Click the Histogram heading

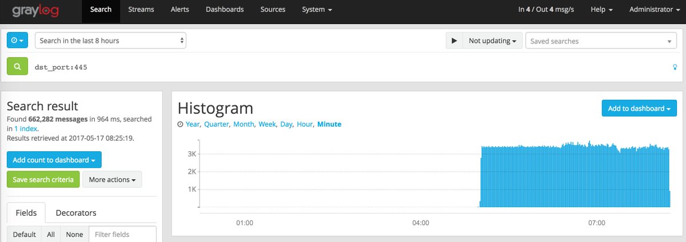[x=216, y=108]
